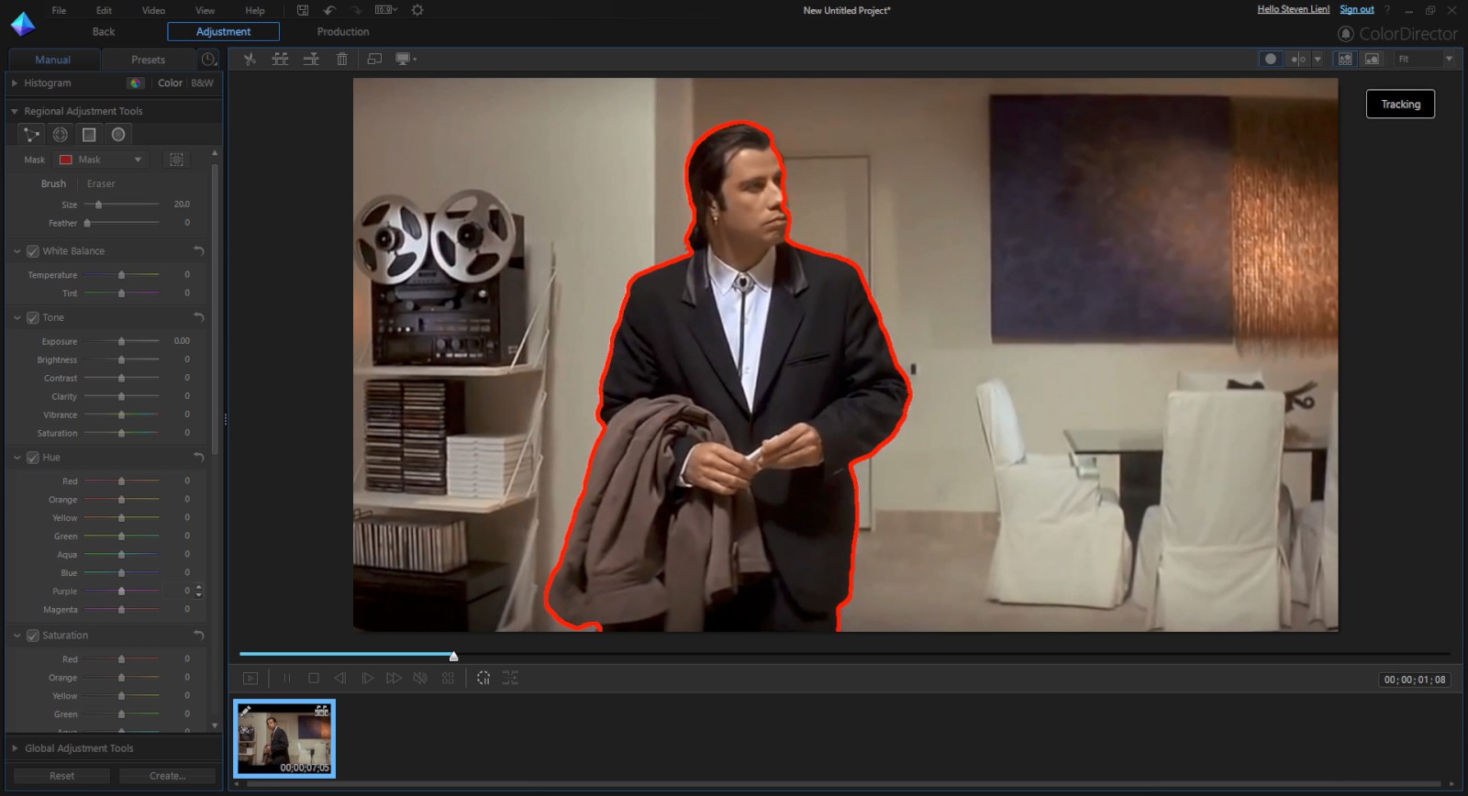
Task: Select the circular brush mask tool
Action: click(x=118, y=135)
